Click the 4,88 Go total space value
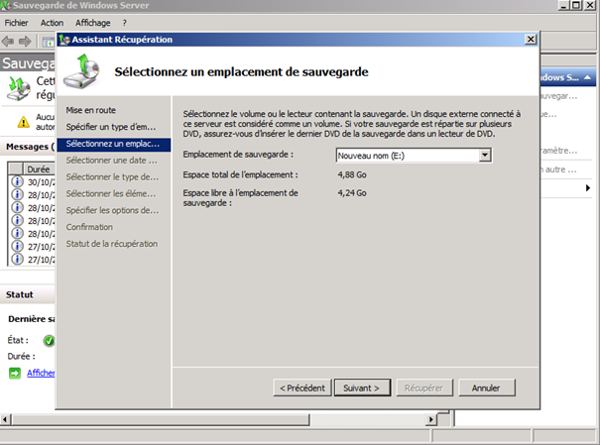Viewport: 600px width, 445px height. click(x=352, y=174)
